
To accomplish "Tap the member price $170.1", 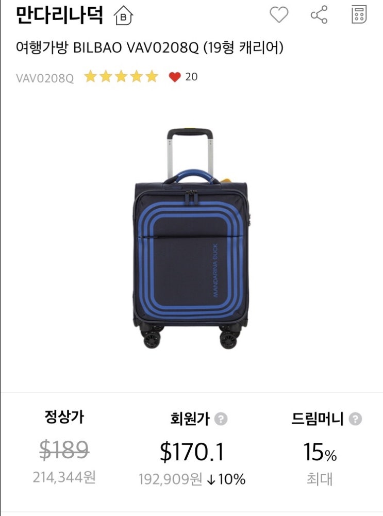I will [192, 452].
